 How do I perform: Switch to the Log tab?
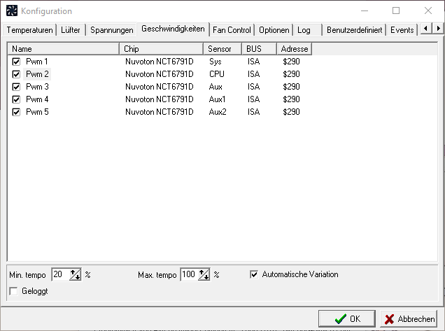(x=308, y=30)
